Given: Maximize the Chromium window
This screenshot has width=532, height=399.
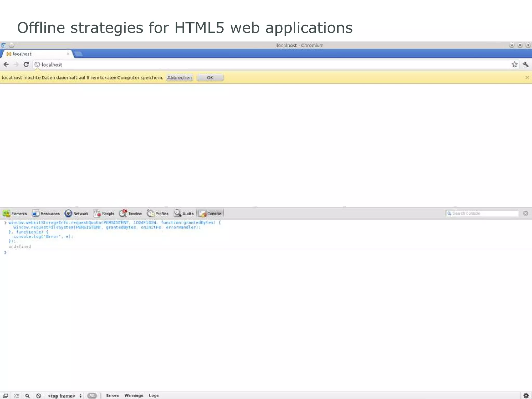Looking at the screenshot, I should (520, 45).
